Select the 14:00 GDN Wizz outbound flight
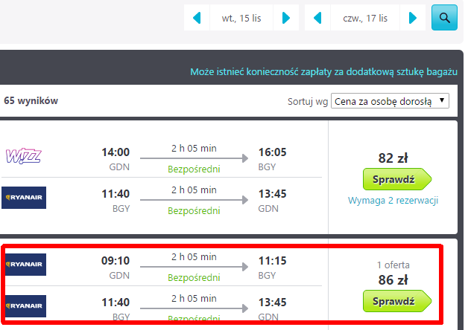 [x=194, y=158]
